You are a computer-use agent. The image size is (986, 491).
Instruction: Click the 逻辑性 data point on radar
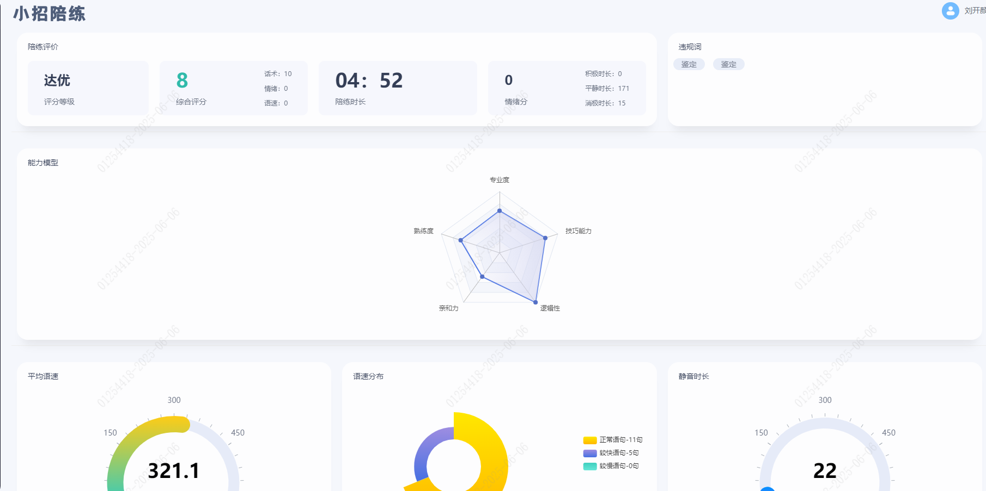[535, 302]
